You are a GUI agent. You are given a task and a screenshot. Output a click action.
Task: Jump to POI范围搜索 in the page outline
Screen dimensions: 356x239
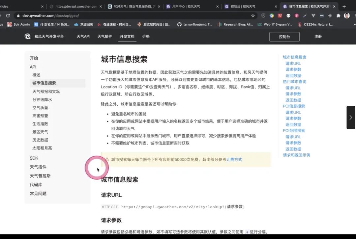click(x=294, y=131)
